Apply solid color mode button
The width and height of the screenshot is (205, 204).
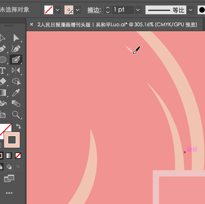1,155
